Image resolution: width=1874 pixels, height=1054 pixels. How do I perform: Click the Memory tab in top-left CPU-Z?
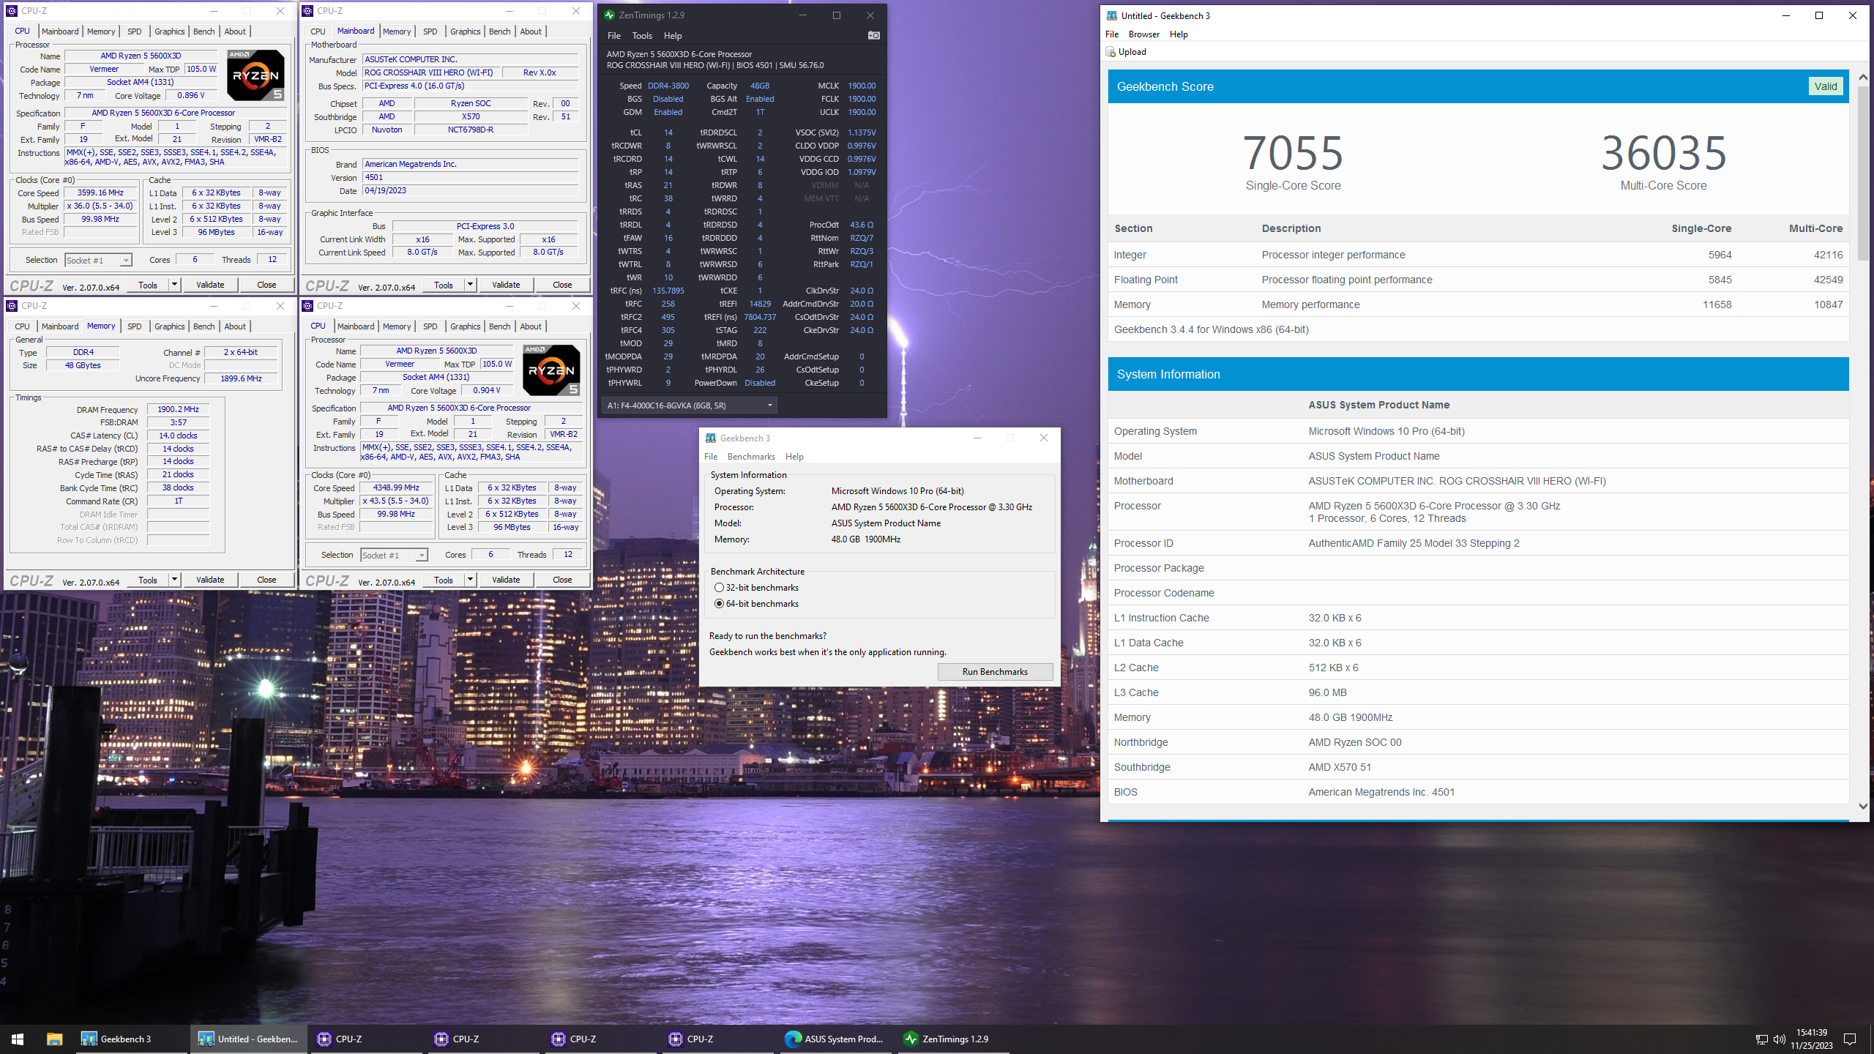pos(101,31)
